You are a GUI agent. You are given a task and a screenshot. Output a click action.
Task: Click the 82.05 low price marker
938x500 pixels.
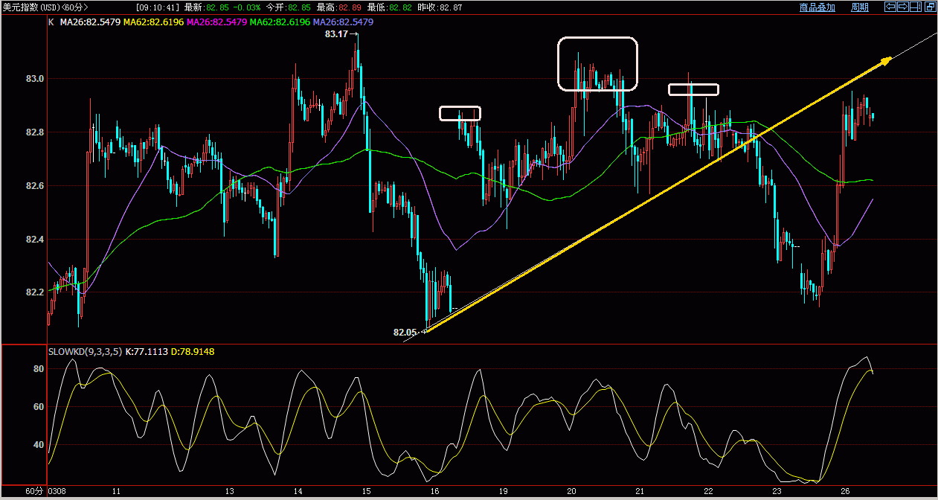pyautogui.click(x=405, y=333)
